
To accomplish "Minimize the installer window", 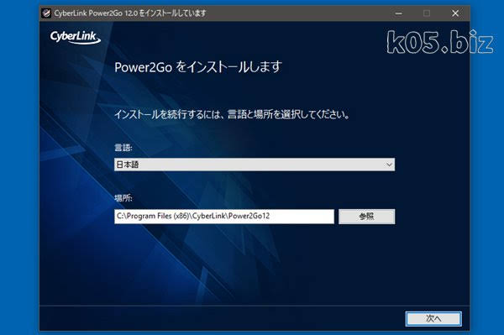I will (x=398, y=13).
